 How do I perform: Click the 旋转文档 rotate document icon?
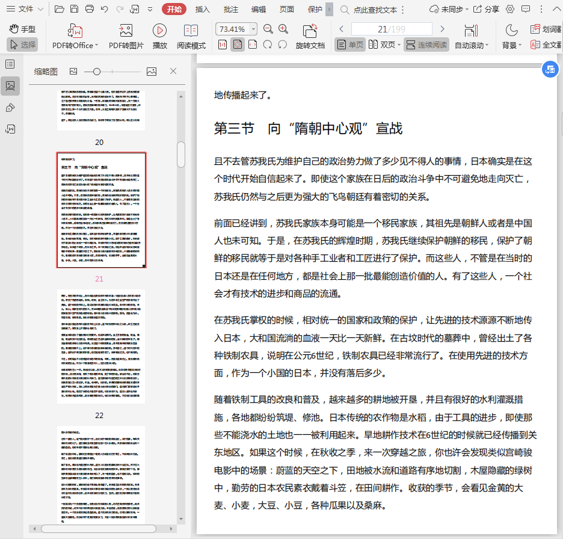310,31
